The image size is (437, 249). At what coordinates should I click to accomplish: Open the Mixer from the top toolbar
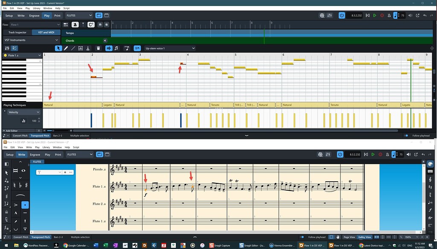(x=329, y=15)
